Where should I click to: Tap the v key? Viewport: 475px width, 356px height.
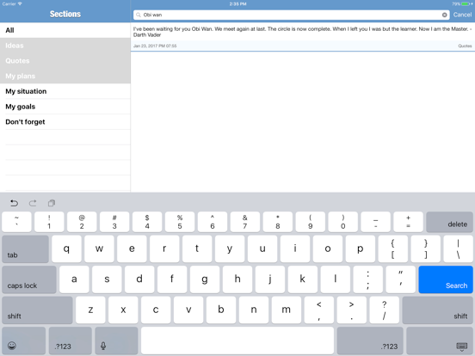tap(188, 310)
